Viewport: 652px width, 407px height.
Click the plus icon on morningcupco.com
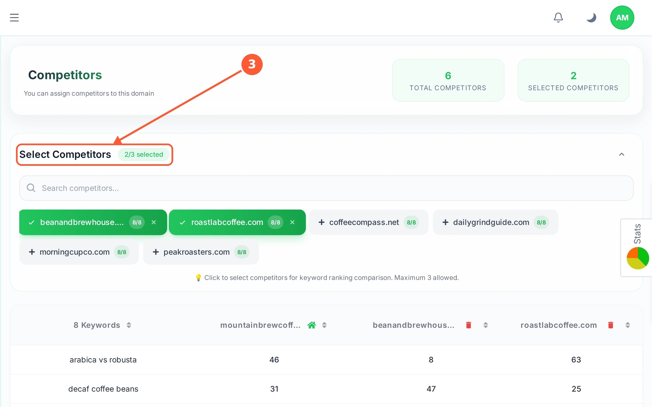(32, 252)
